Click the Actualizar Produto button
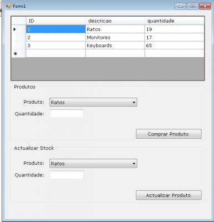The image size is (214, 222). [168, 195]
